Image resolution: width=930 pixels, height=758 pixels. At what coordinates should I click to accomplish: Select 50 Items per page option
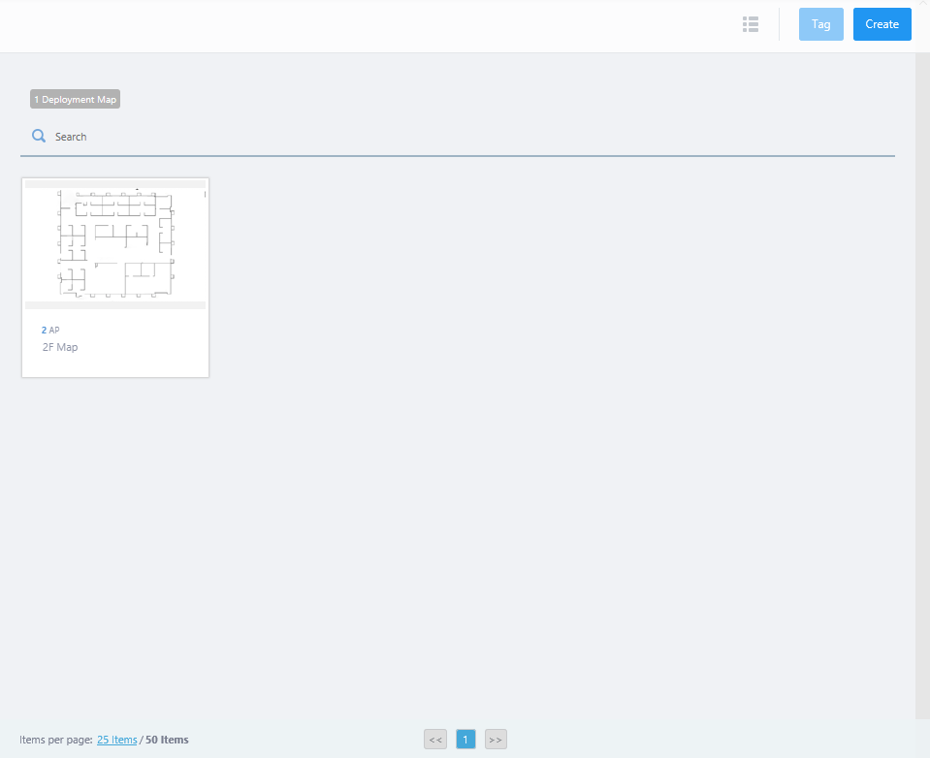tap(167, 740)
